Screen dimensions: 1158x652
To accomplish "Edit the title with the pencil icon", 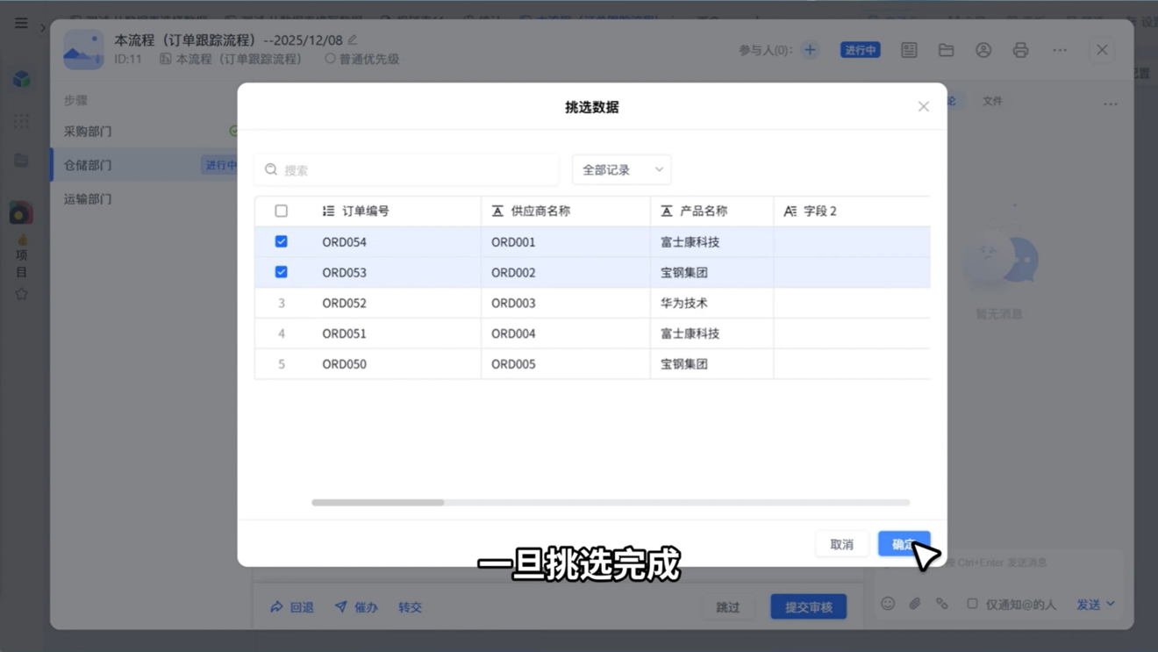I will [353, 39].
